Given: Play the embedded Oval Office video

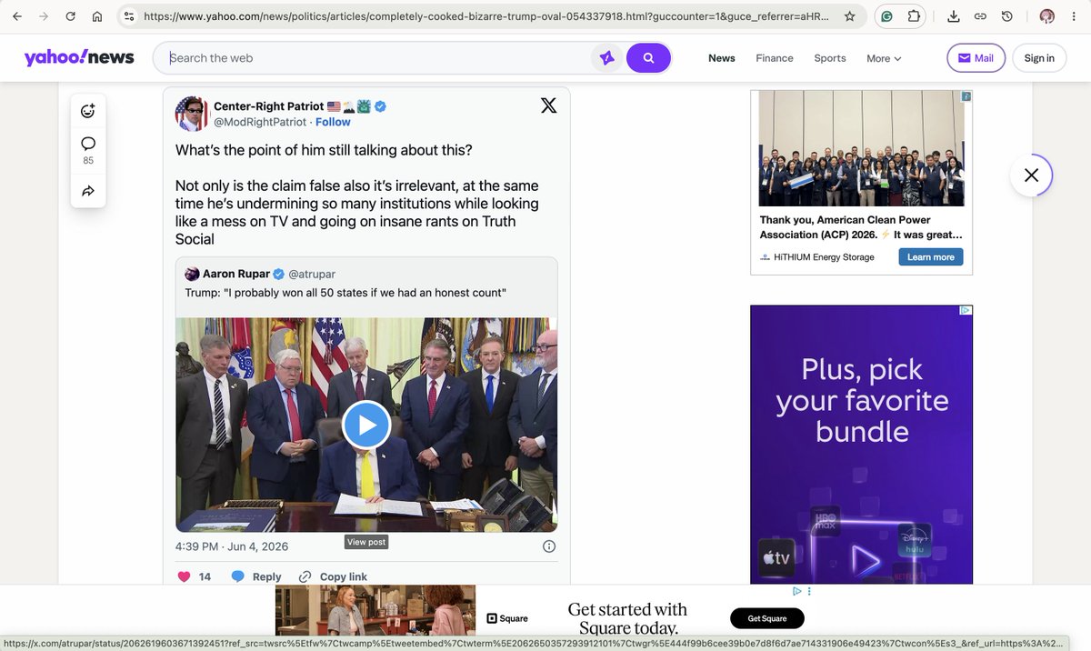Looking at the screenshot, I should click(366, 425).
